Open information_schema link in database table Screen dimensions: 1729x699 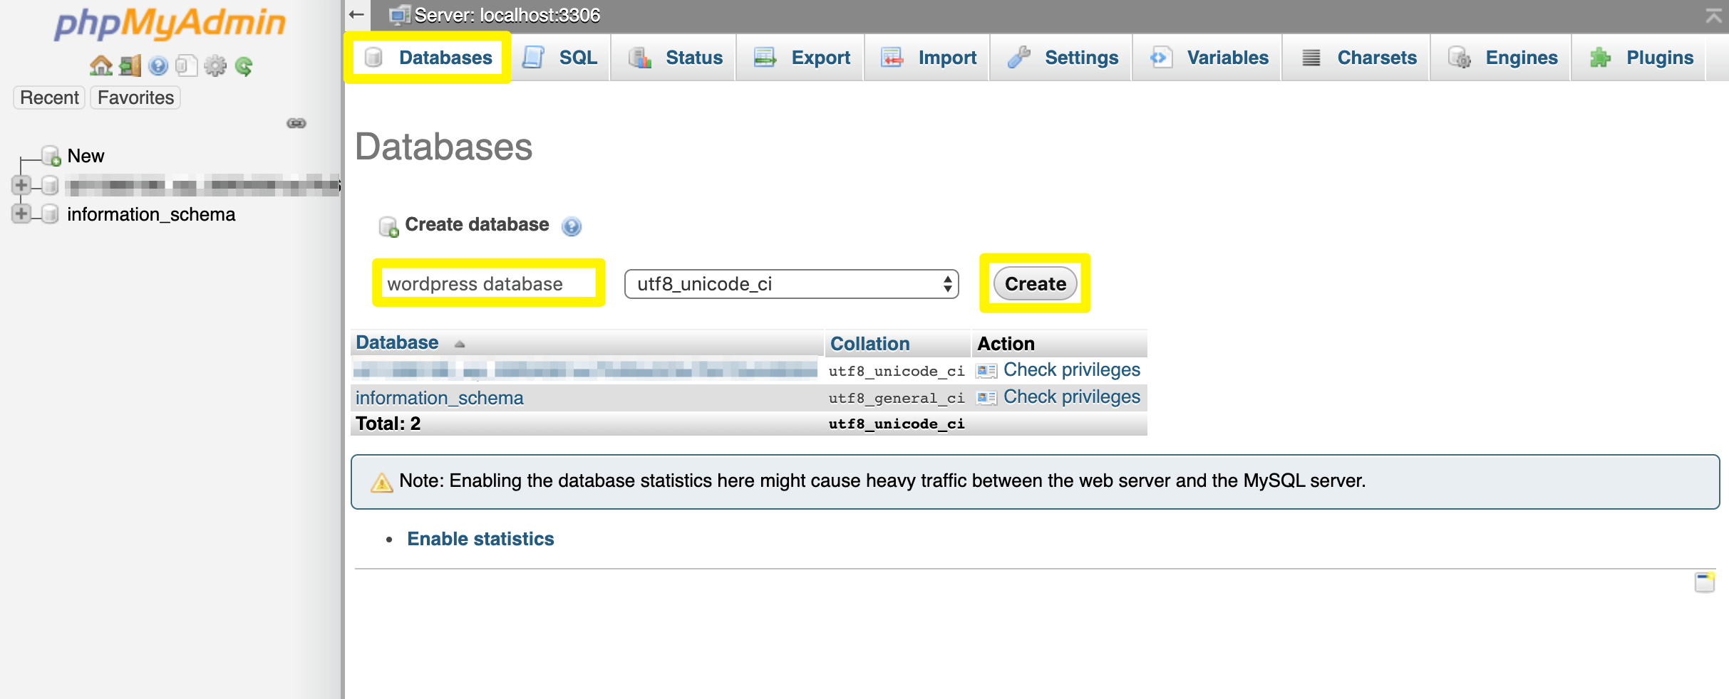point(440,398)
